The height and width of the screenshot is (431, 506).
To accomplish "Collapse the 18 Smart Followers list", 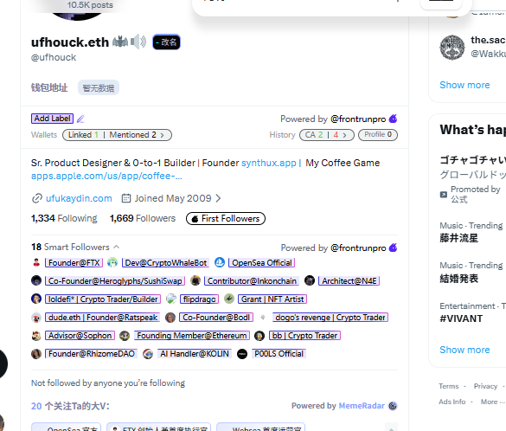I will pos(117,247).
